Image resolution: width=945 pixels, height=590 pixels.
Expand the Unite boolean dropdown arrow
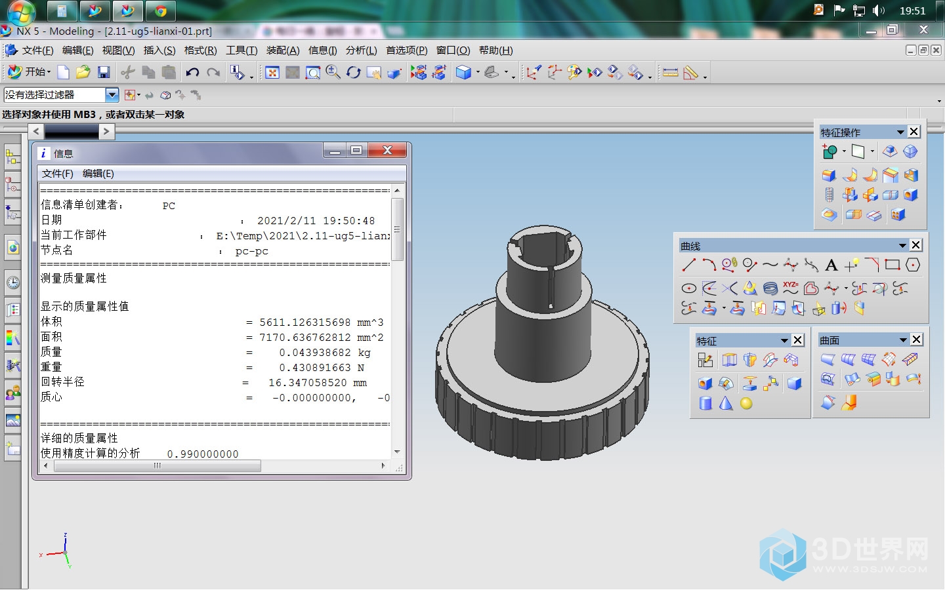pos(844,151)
